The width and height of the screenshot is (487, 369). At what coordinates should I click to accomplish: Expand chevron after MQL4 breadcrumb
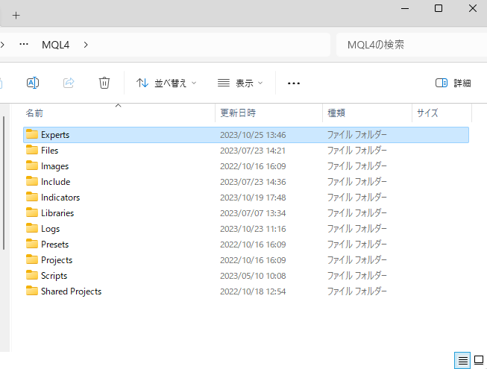(87, 45)
